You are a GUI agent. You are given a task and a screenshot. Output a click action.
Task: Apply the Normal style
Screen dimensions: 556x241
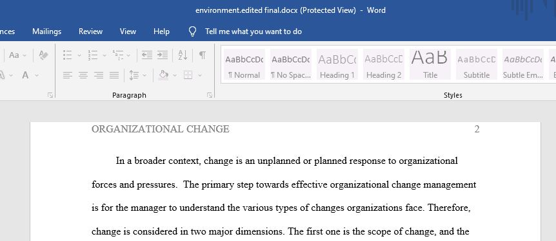(244, 64)
